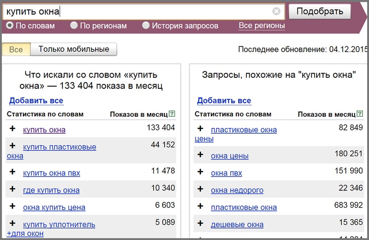
Task: Open help icon beside right «Показов в месяц»
Action: click(x=360, y=114)
